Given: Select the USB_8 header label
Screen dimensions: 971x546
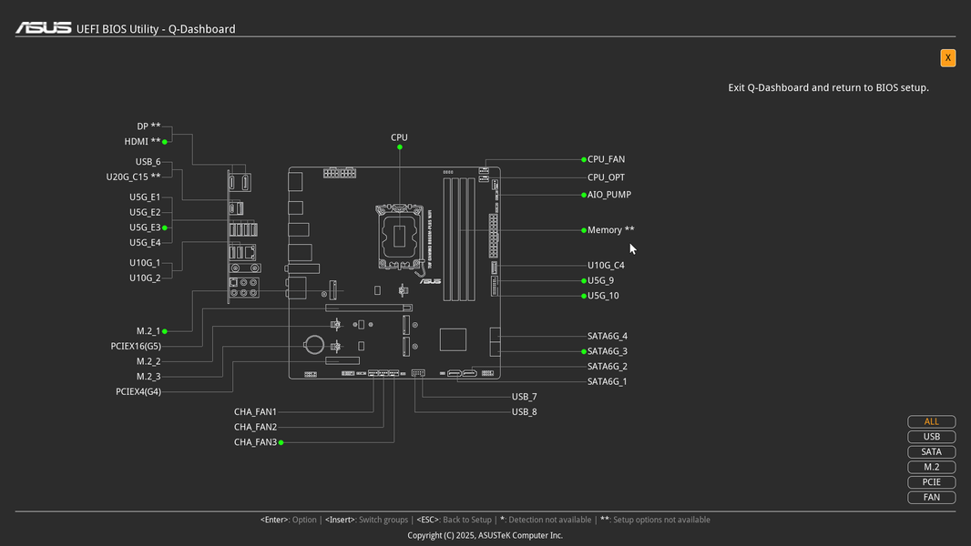Looking at the screenshot, I should (x=524, y=412).
